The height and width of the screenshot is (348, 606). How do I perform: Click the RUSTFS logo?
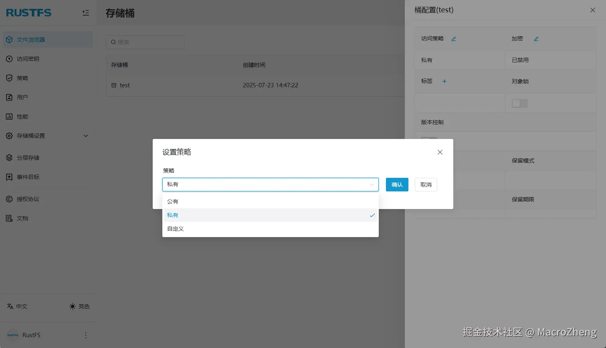click(29, 13)
